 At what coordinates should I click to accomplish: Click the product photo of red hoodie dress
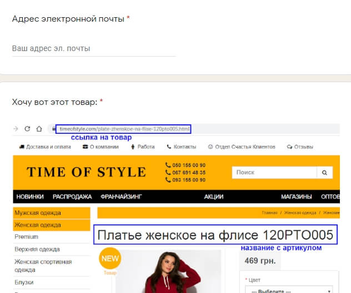[x=168, y=271]
